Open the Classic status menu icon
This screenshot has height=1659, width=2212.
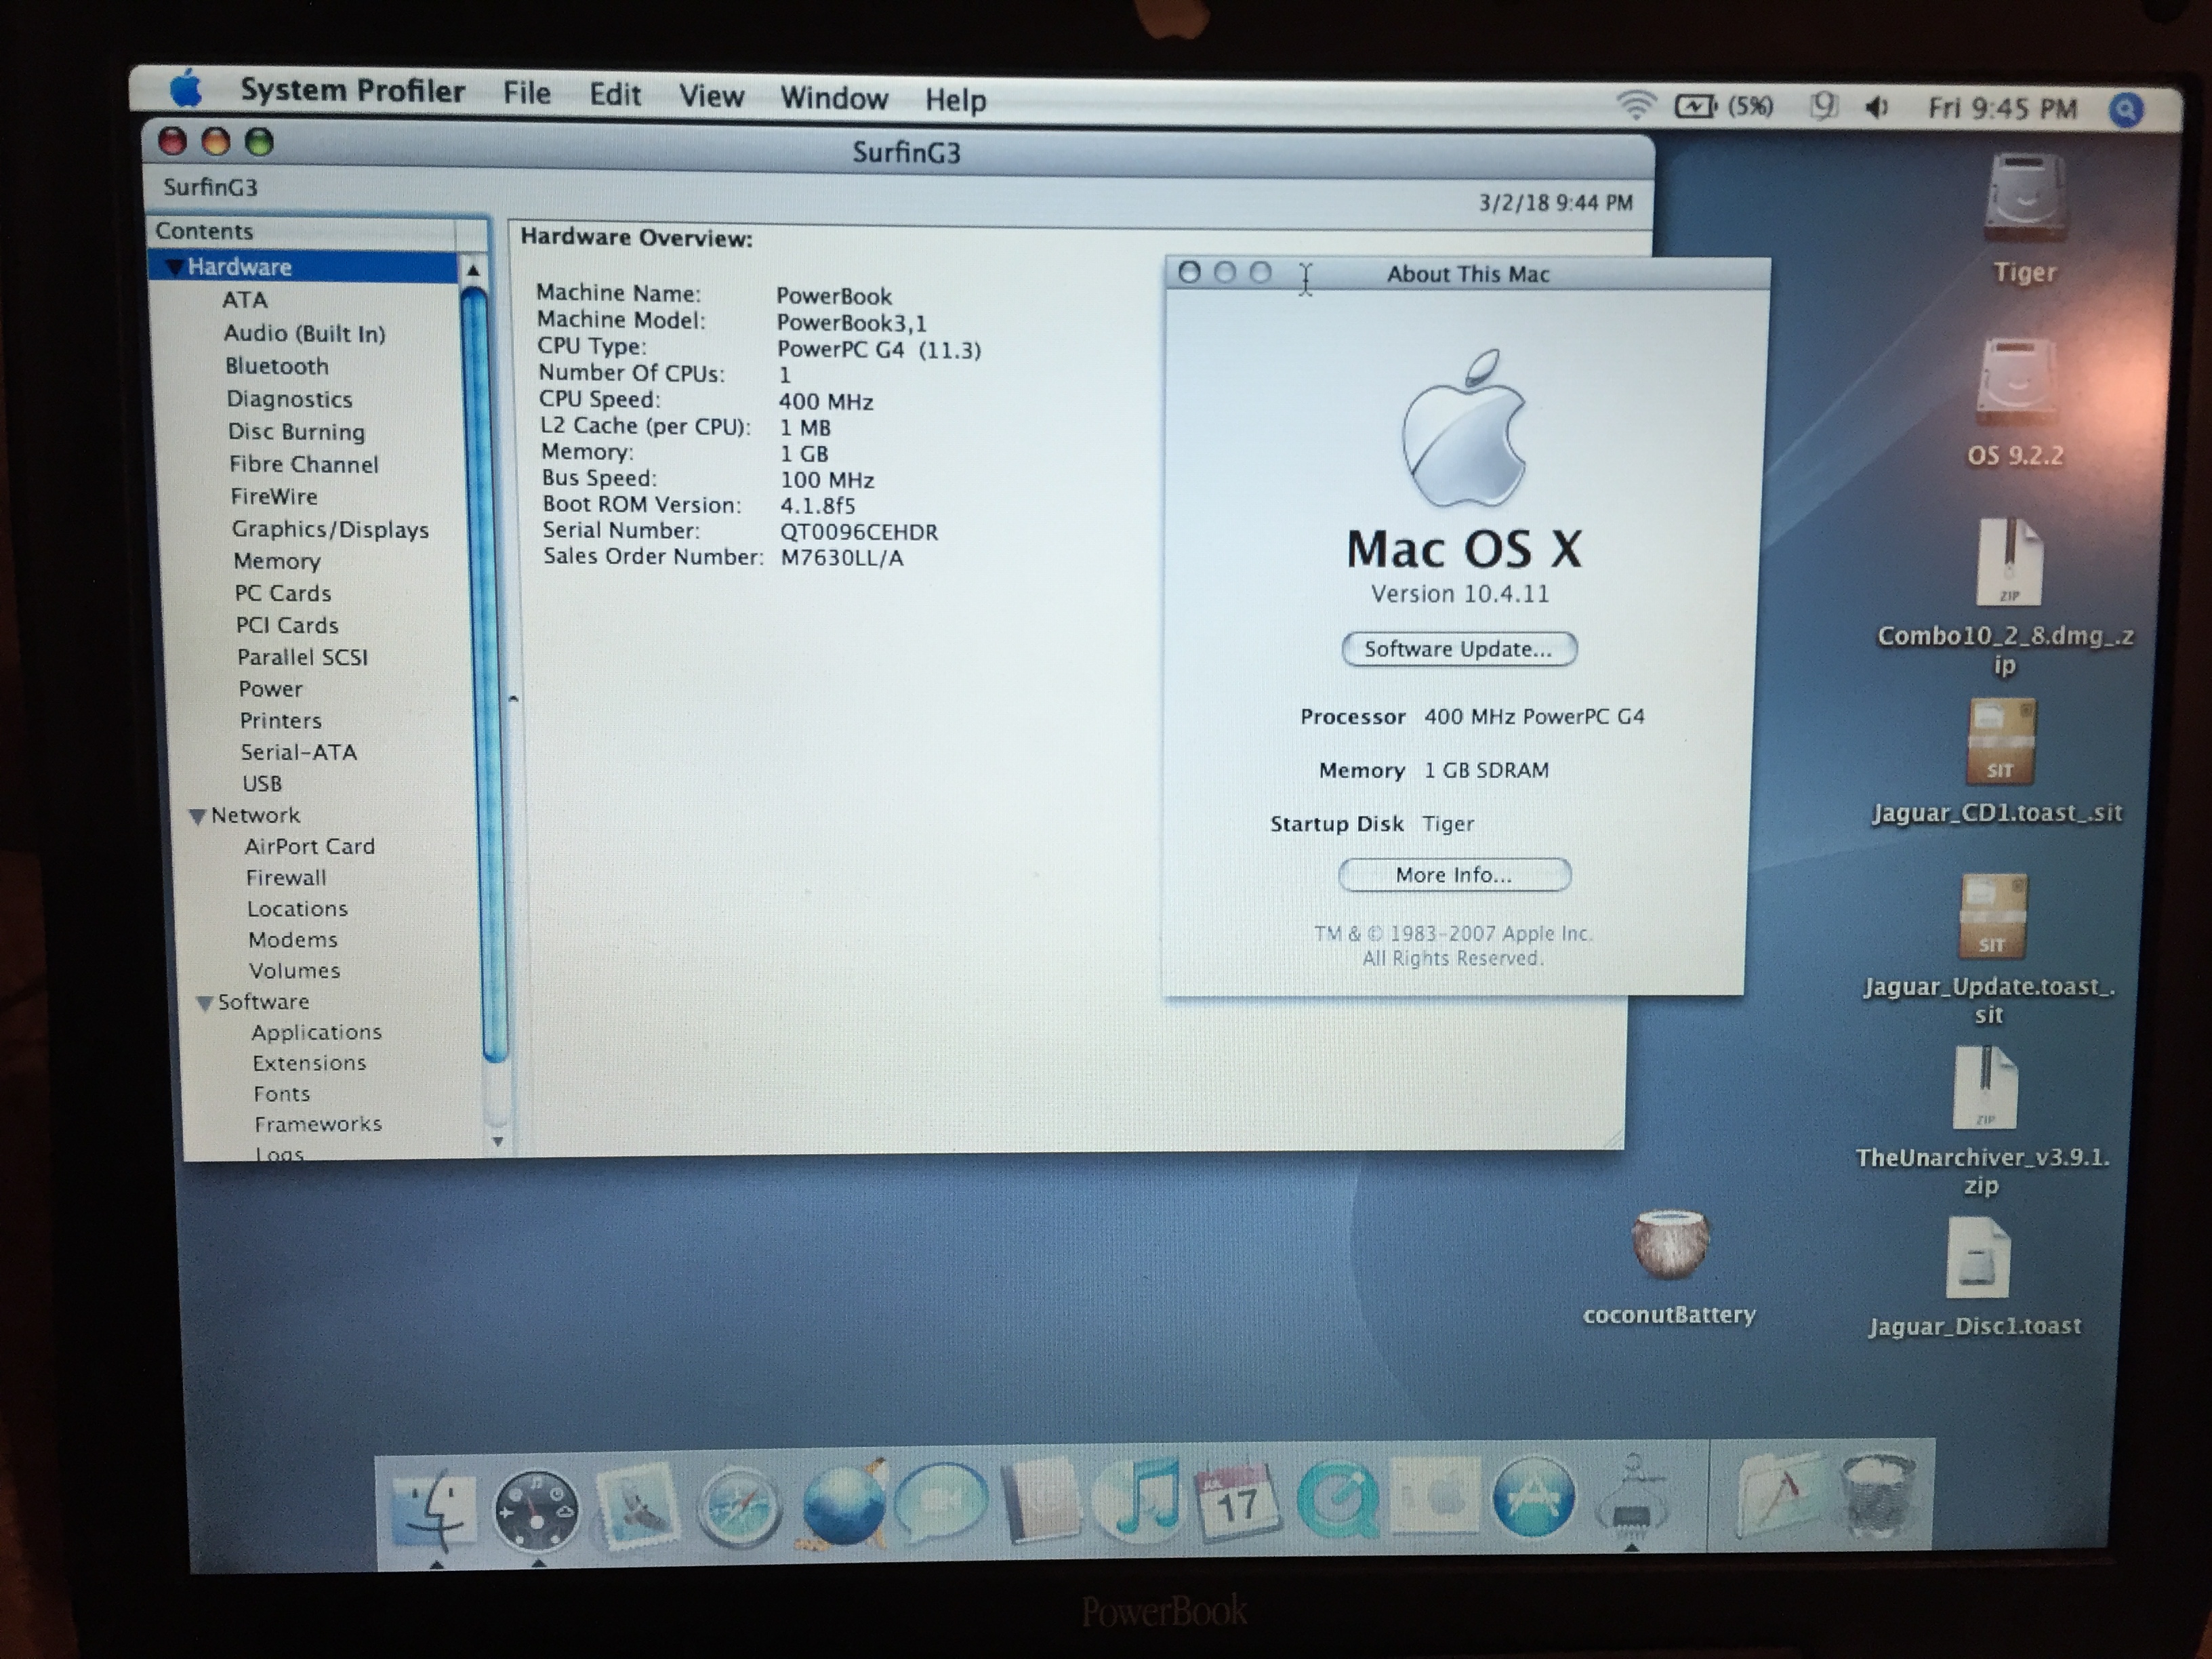point(1824,105)
